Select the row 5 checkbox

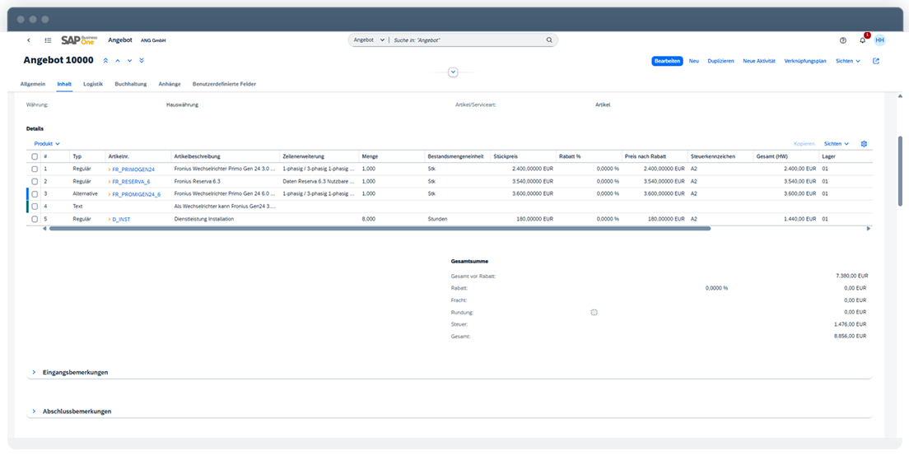(x=35, y=220)
